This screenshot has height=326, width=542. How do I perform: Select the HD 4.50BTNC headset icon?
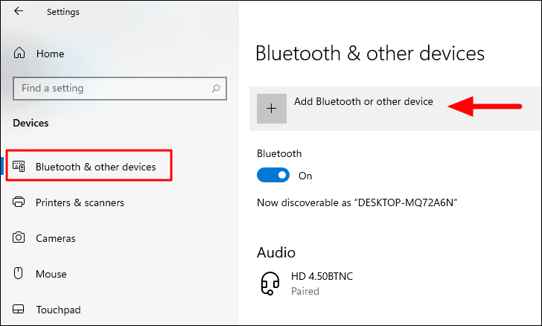(x=270, y=284)
